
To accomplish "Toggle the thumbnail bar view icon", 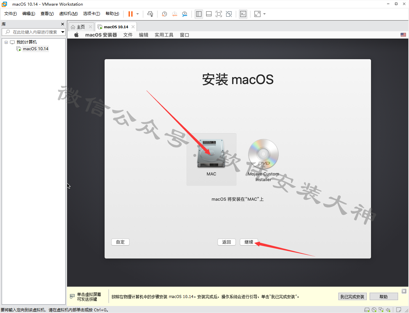I will 209,14.
